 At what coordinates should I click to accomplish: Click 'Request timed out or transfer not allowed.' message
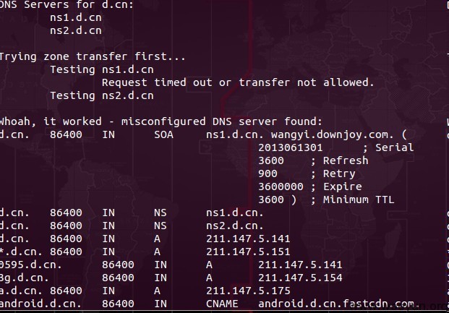(238, 82)
